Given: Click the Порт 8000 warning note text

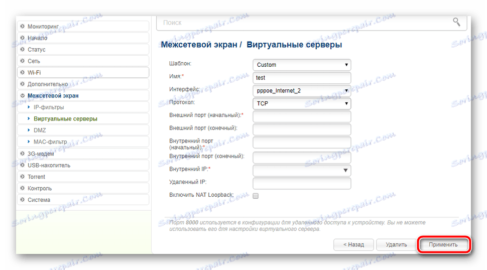Looking at the screenshot, I should [297, 226].
